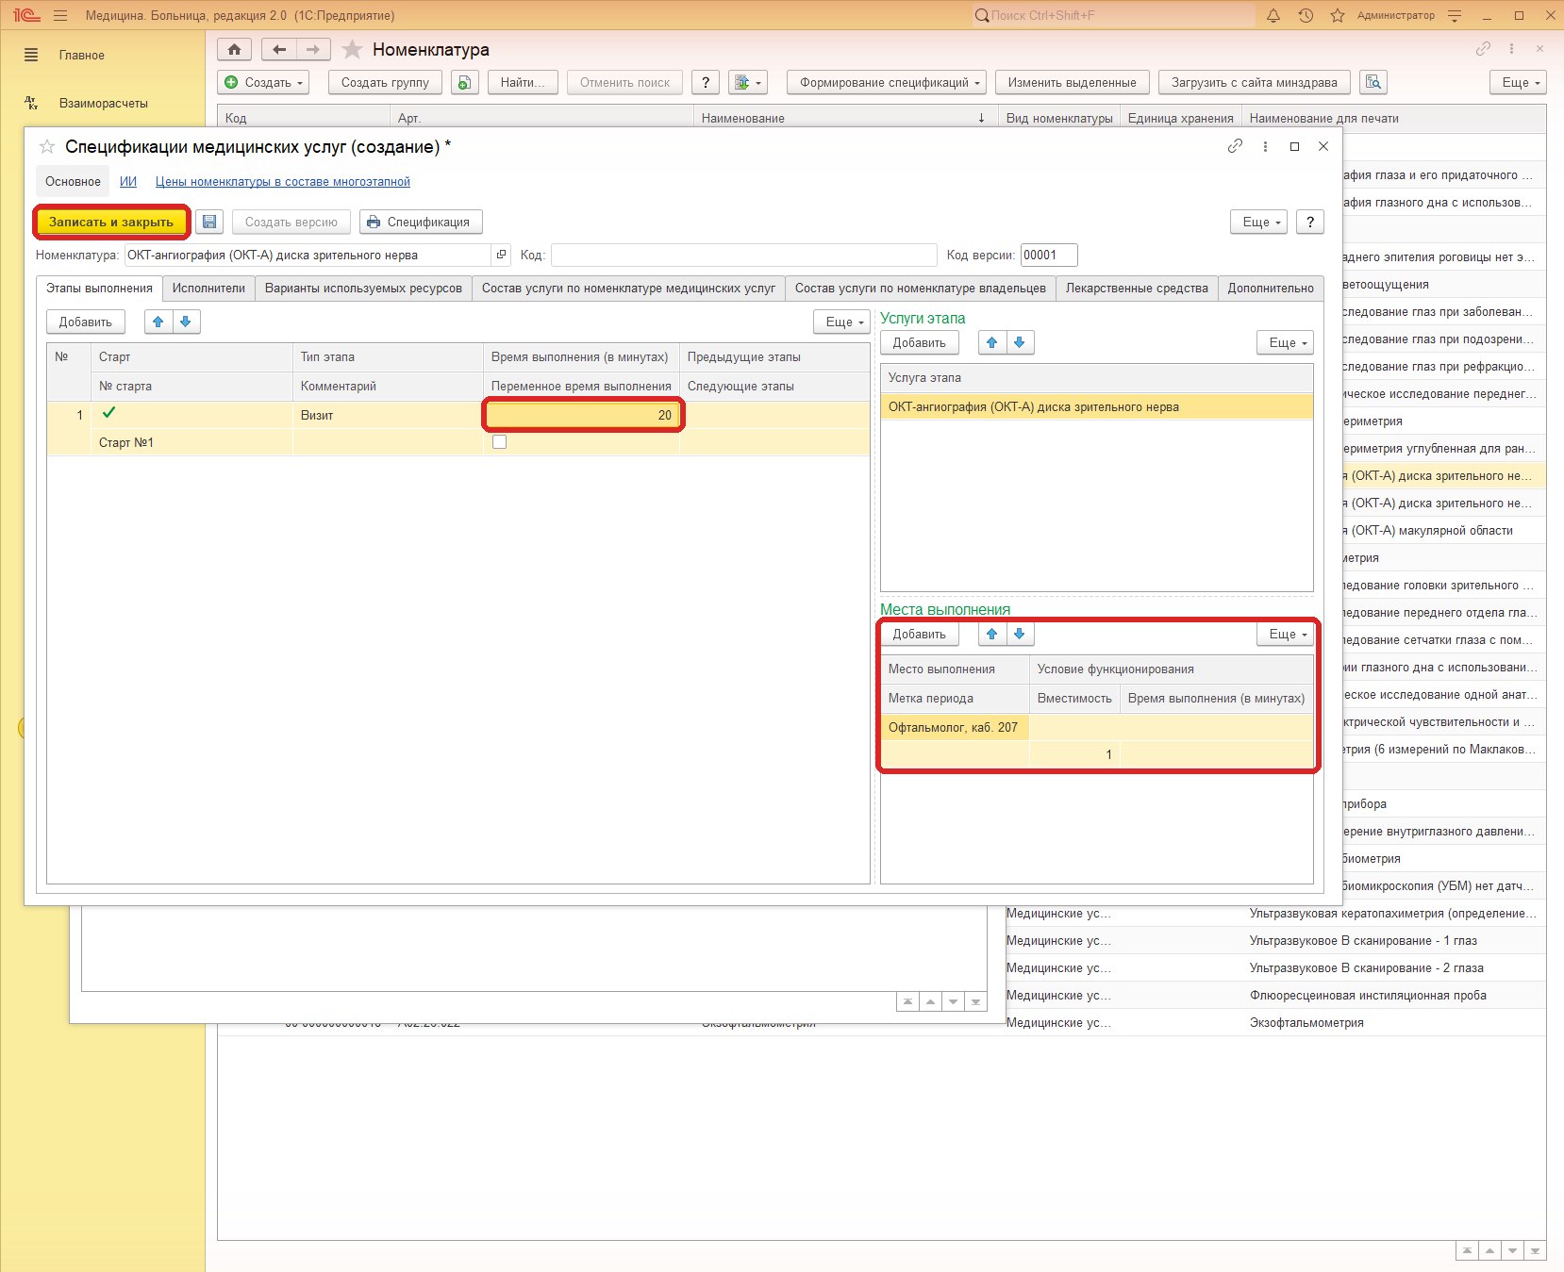The height and width of the screenshot is (1272, 1564).
Task: Add Номенклатура list to favorites star
Action: 352,49
